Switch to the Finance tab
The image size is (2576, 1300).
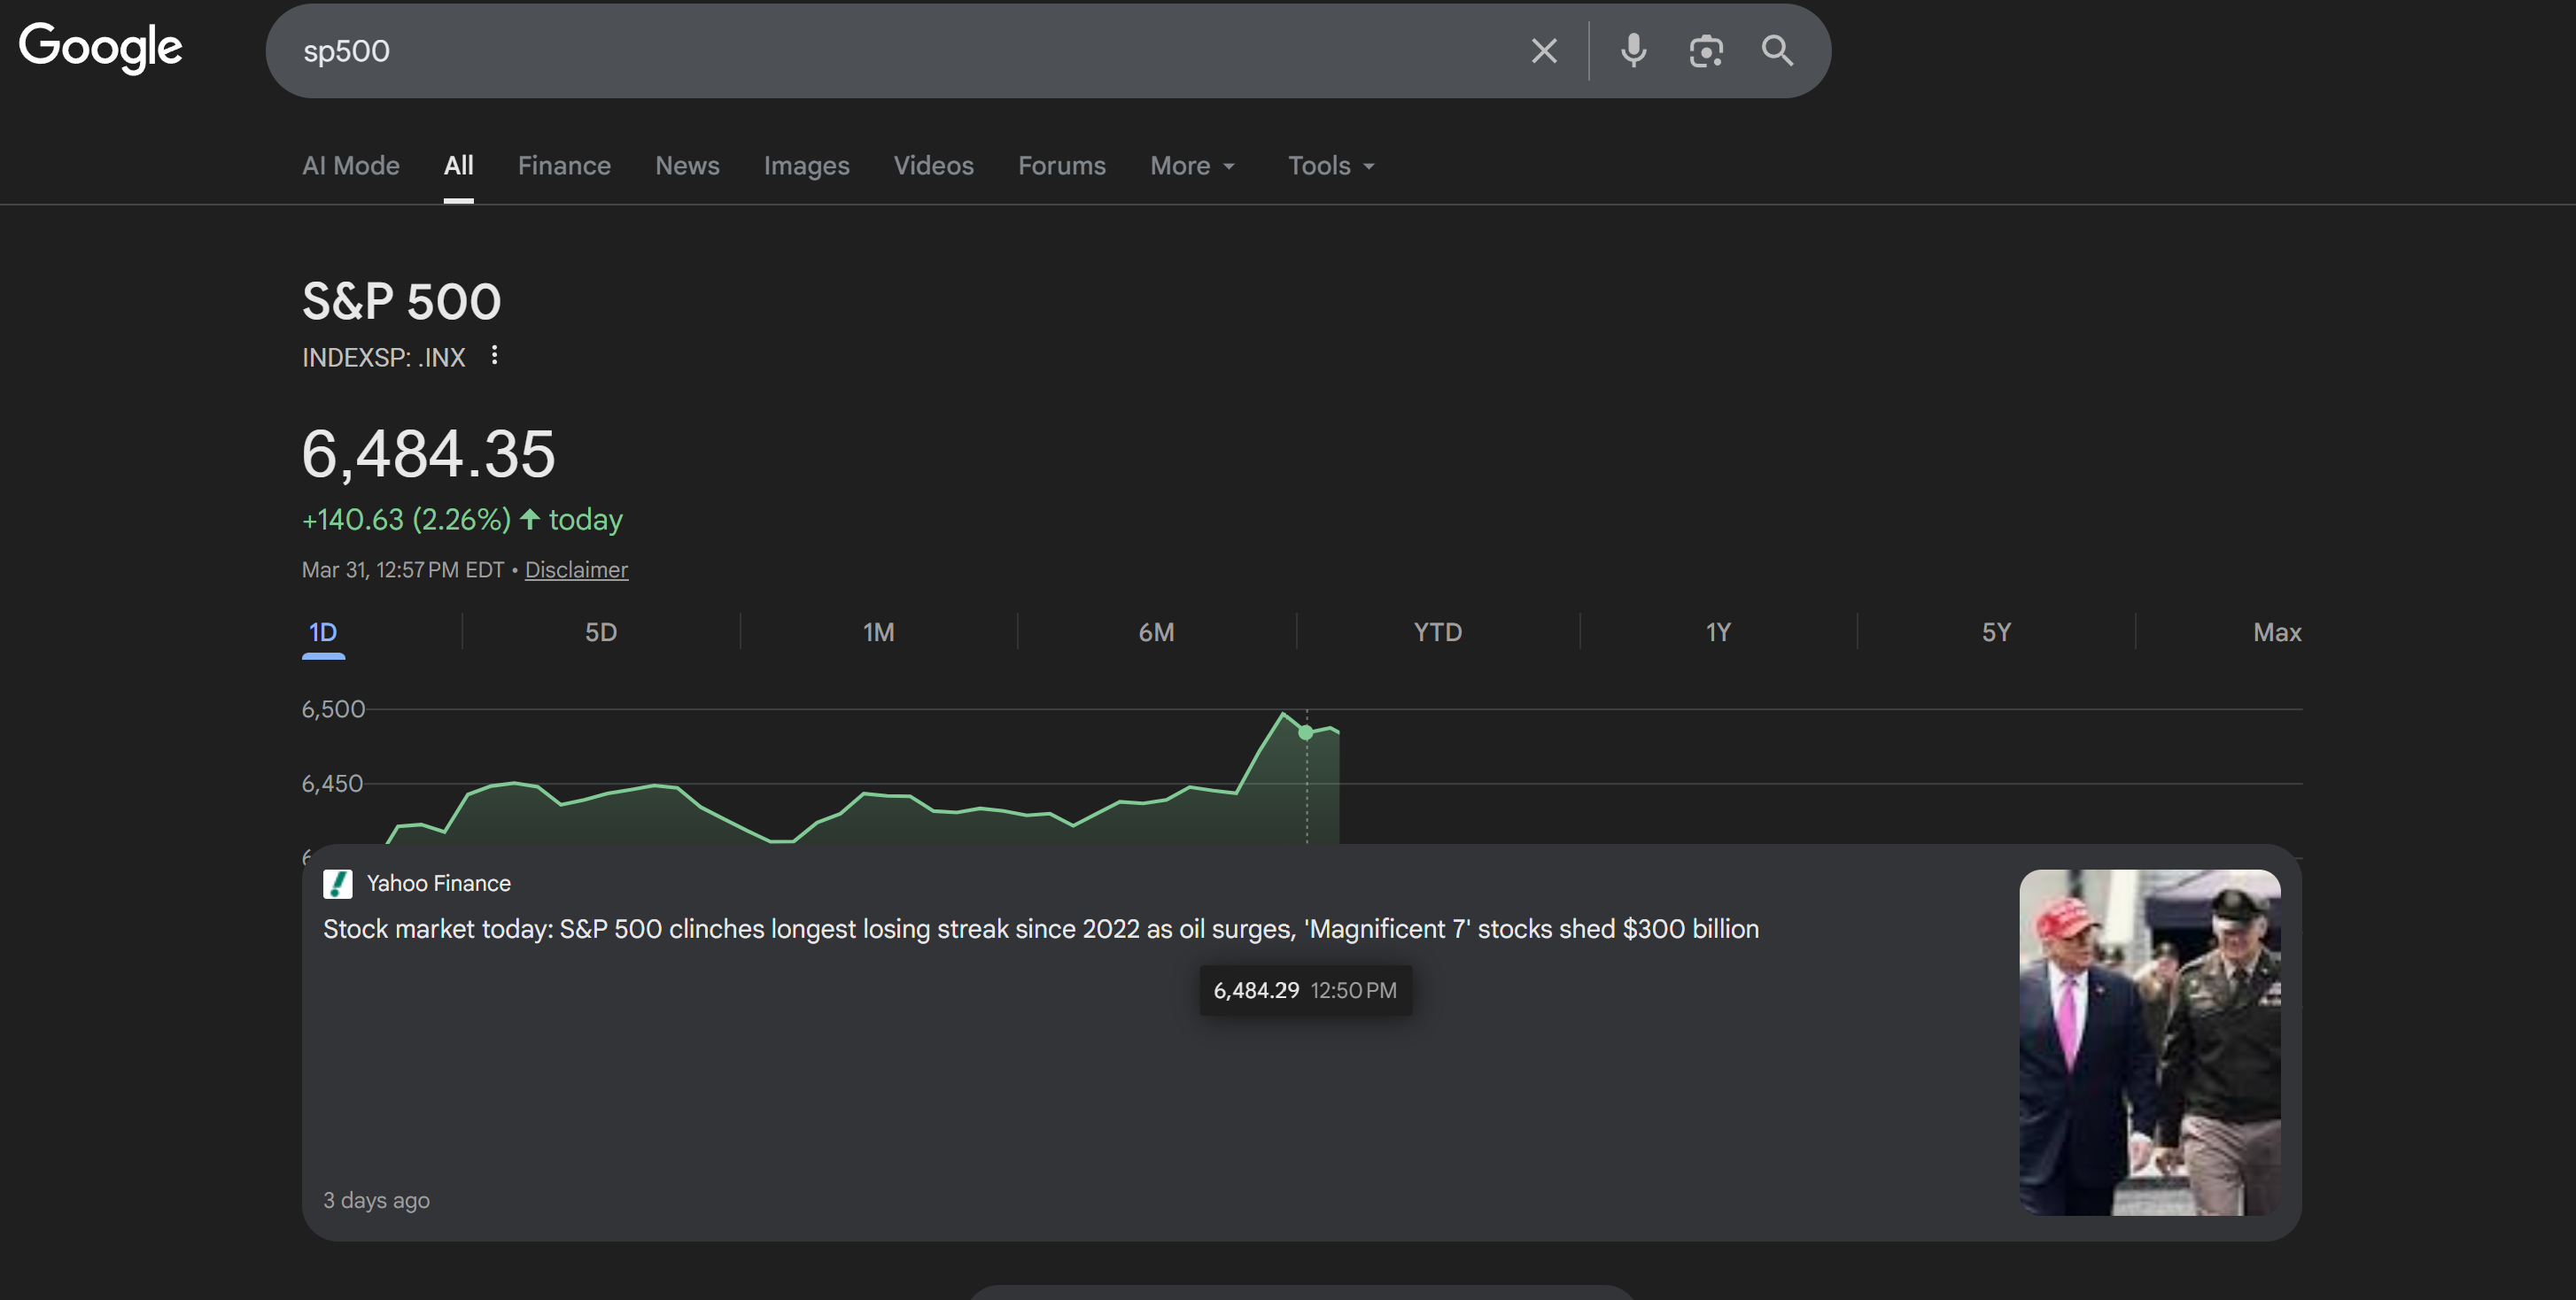(x=564, y=166)
